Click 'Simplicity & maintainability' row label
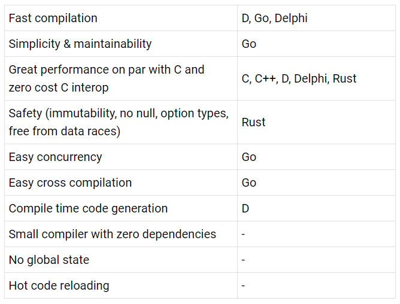 121,44
